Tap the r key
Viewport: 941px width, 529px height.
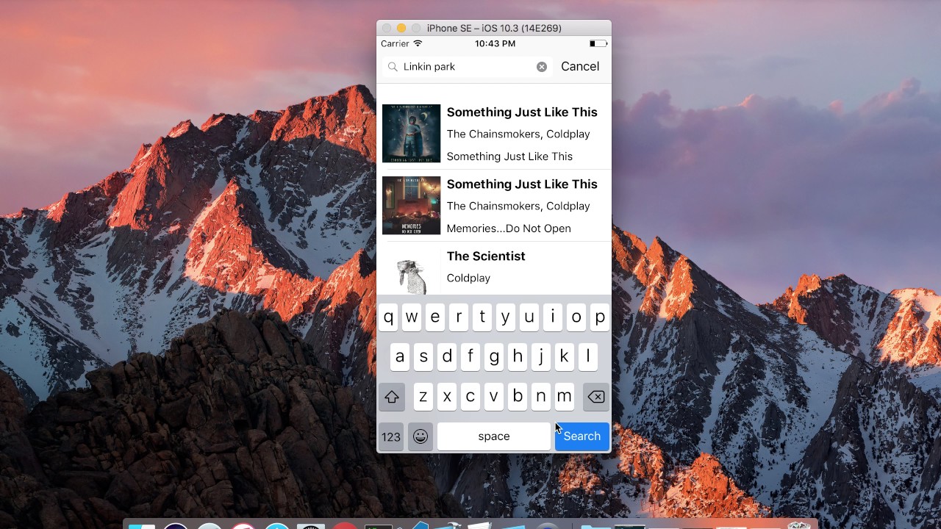coord(459,317)
